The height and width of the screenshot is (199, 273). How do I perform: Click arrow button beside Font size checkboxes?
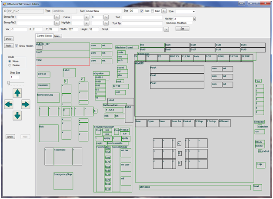pyautogui.click(x=165, y=10)
